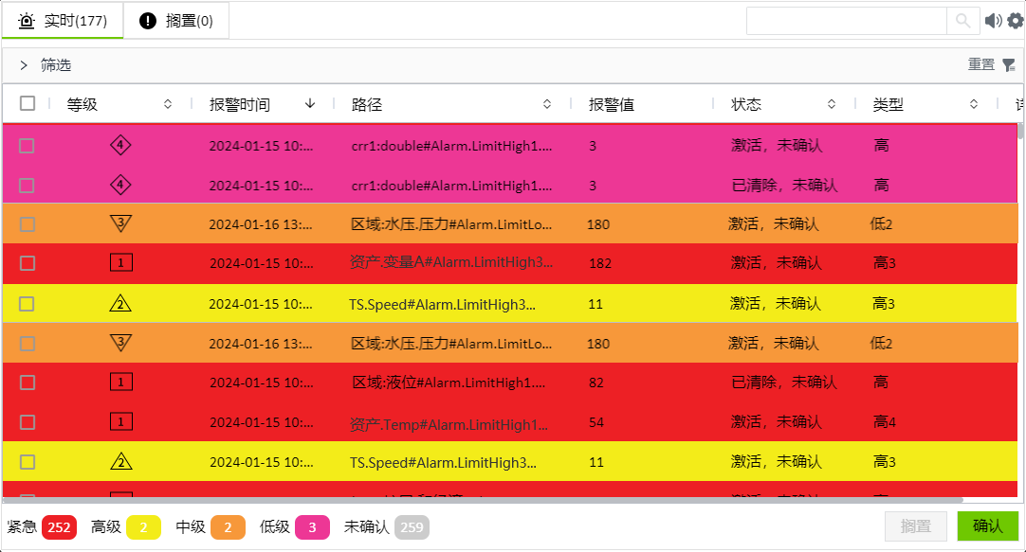Click the level 2 triangle icon in first TS.Speed row
This screenshot has height=552, width=1026.
(120, 304)
